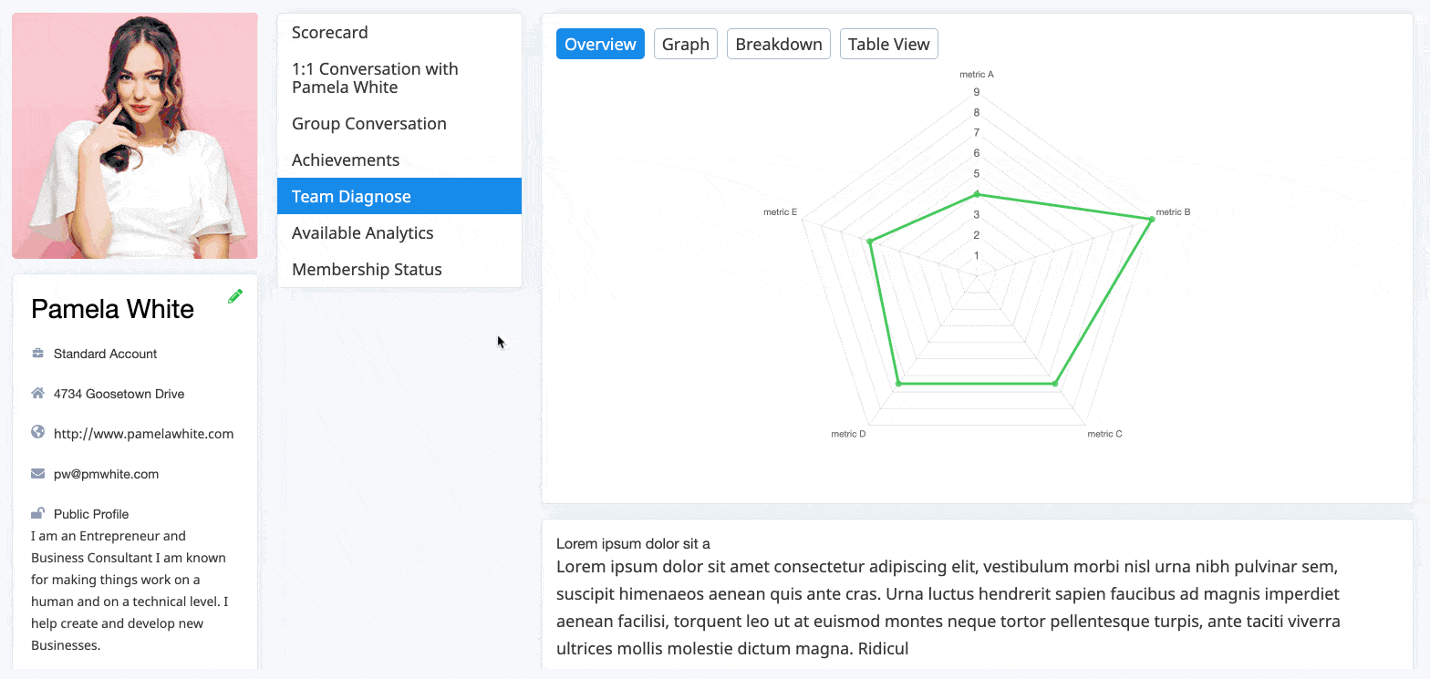Click the green pencil edit icon
This screenshot has height=679, width=1430.
235,296
